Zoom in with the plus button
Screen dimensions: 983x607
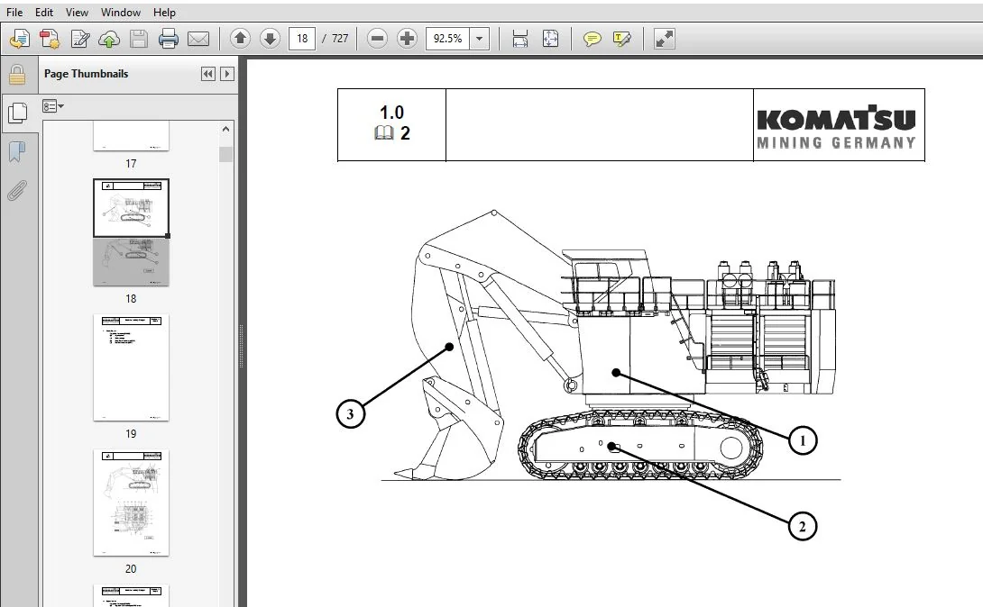407,38
